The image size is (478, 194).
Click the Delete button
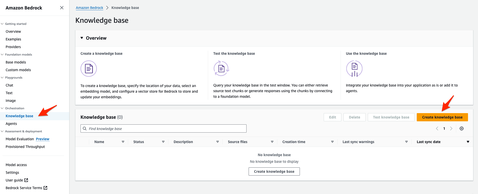[x=354, y=117]
